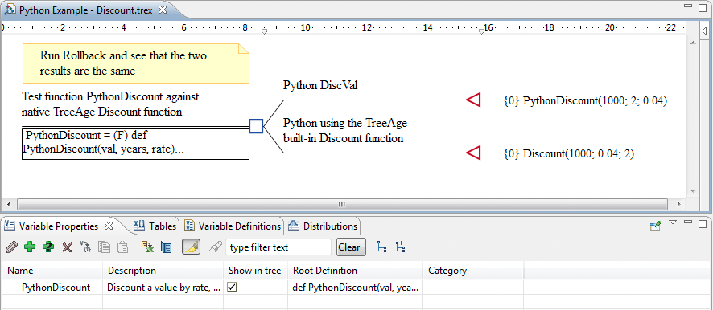Open the view menu triangle in Variable Properties

click(x=673, y=222)
